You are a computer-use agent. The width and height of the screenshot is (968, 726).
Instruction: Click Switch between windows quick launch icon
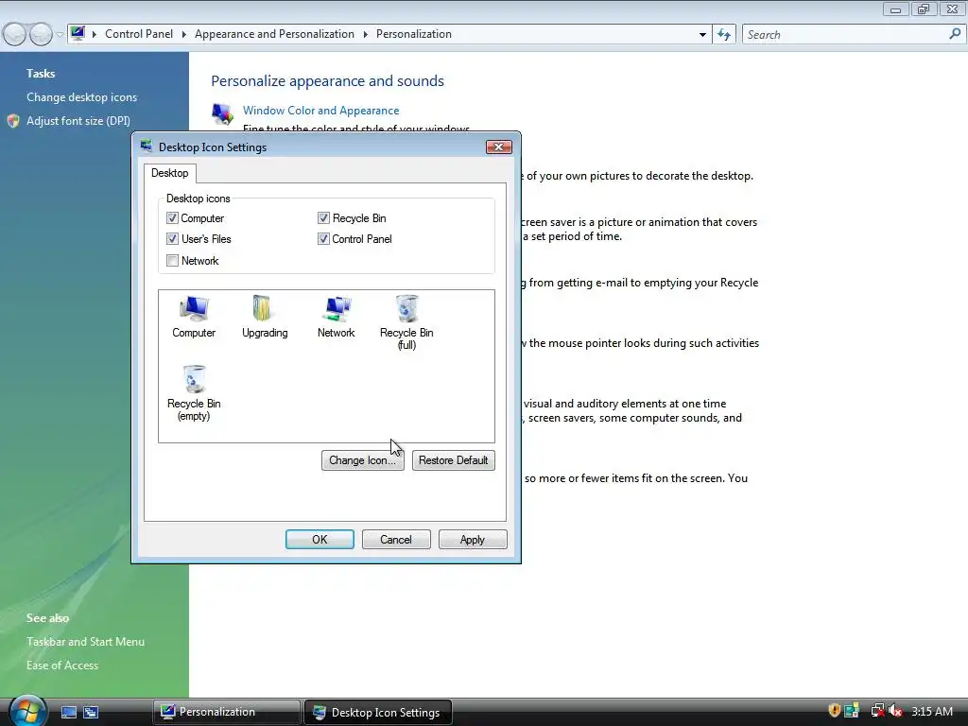point(91,712)
